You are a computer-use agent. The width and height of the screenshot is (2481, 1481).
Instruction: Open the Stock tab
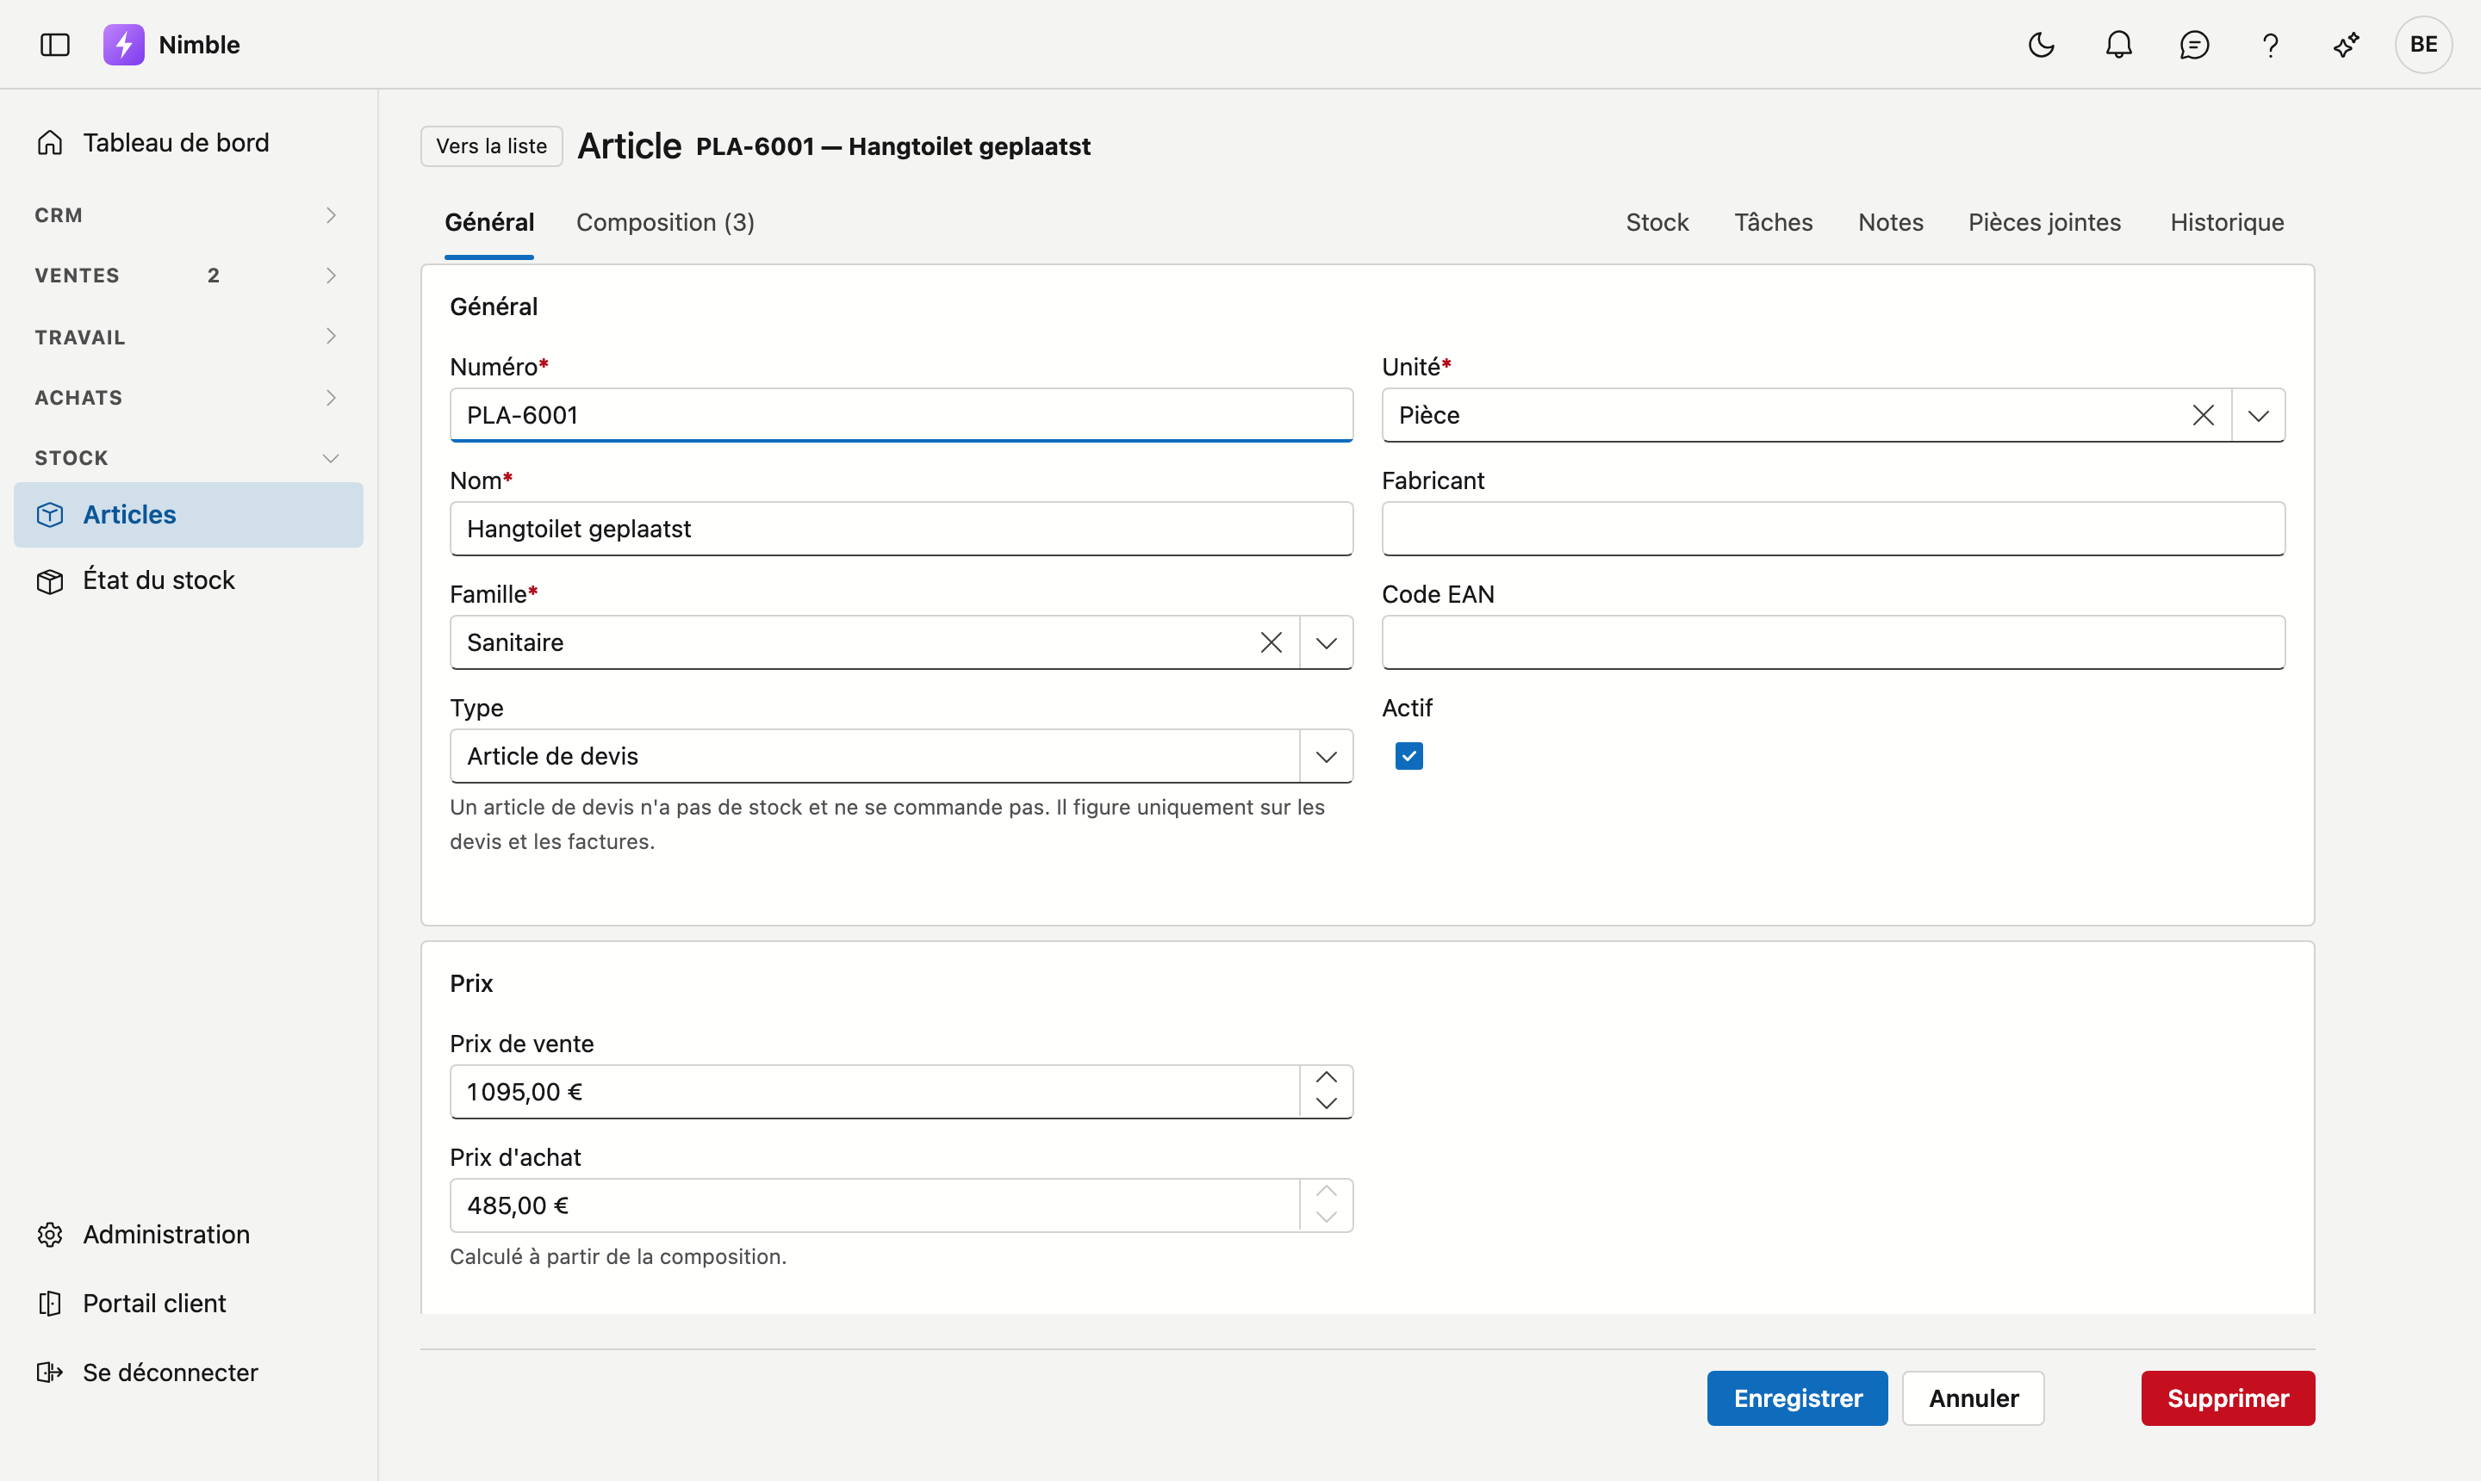1657,222
